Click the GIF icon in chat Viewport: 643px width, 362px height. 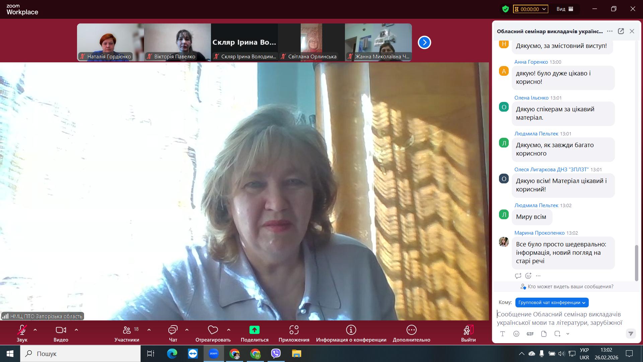530,334
